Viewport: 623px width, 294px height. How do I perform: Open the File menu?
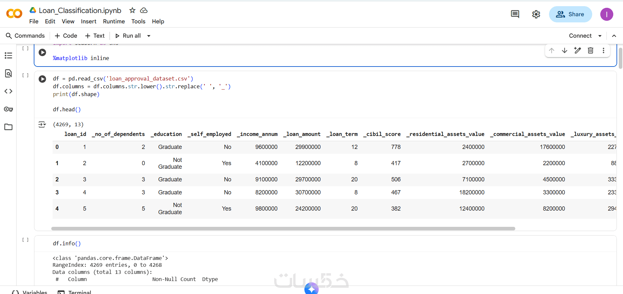pos(34,21)
